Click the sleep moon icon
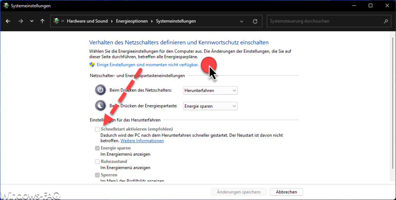 point(101,106)
